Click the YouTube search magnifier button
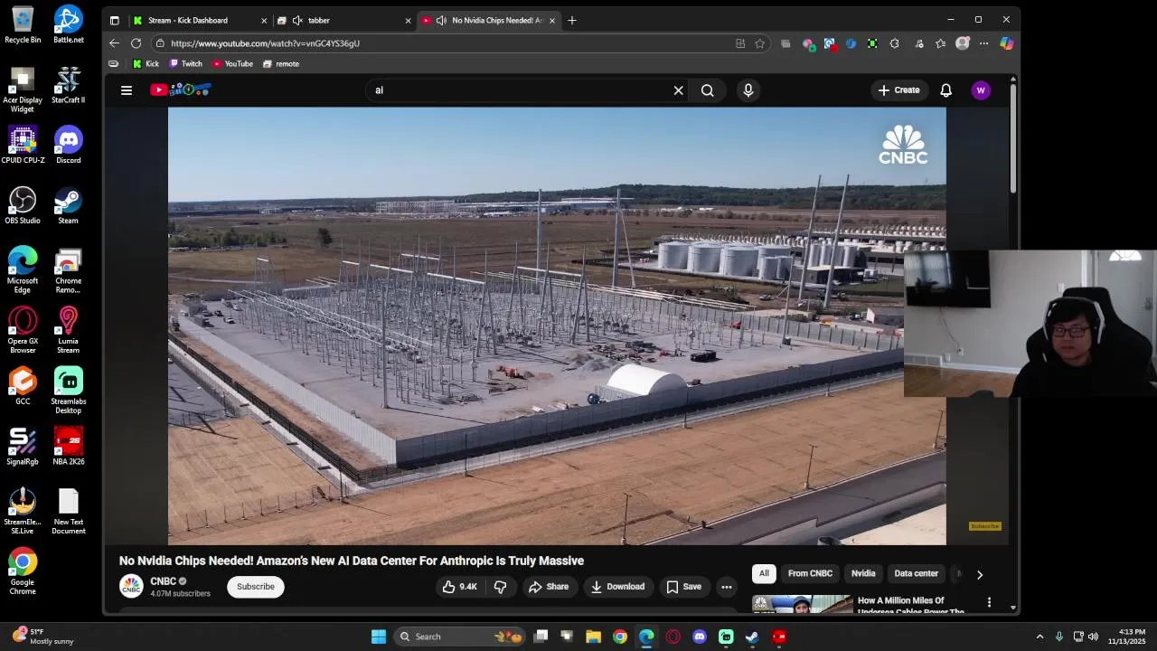 click(708, 90)
